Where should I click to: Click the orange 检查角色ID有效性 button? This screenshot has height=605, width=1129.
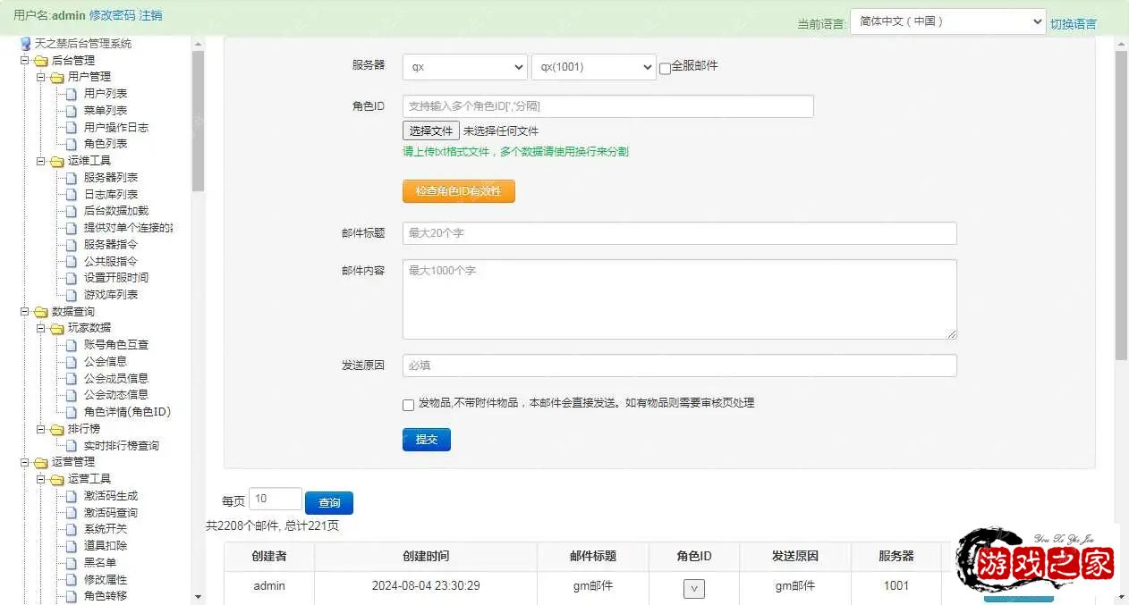458,190
